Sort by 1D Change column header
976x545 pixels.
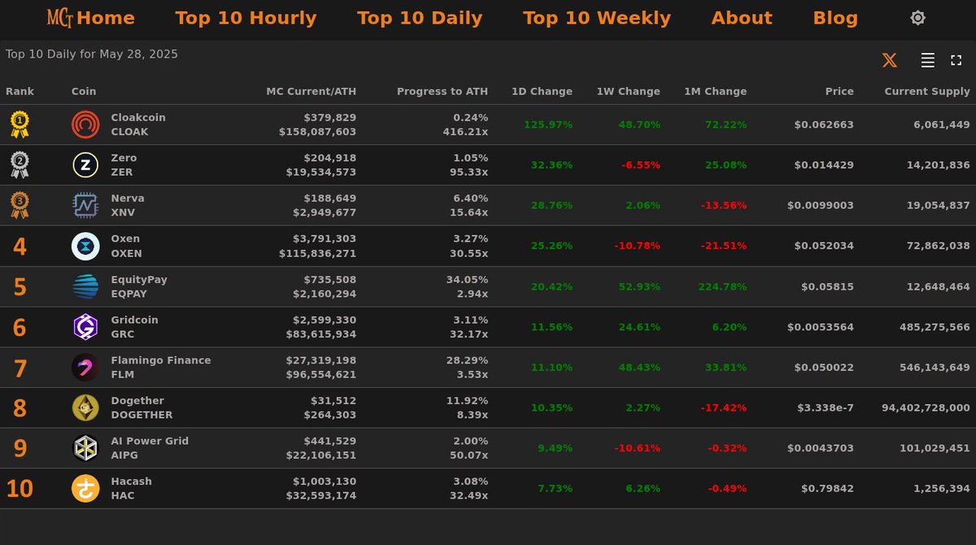542,92
